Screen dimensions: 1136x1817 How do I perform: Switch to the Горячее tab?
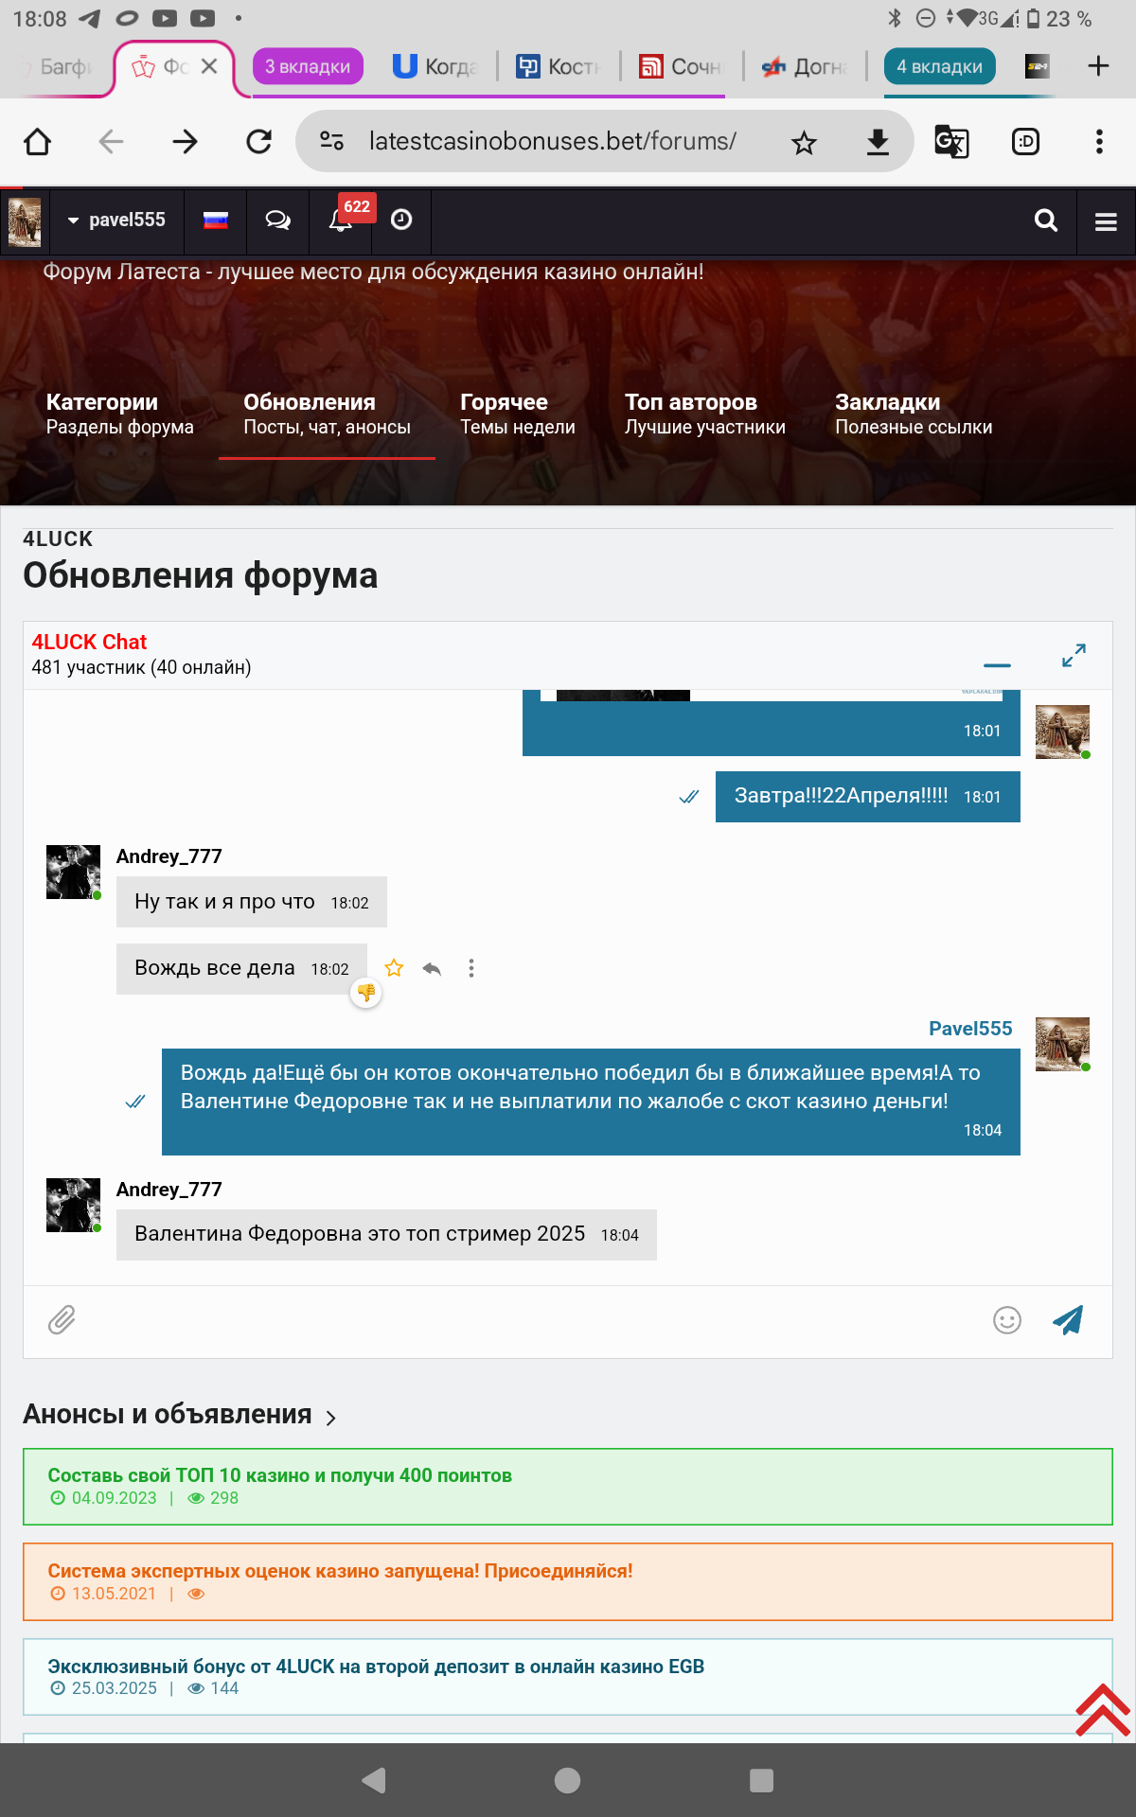517,414
